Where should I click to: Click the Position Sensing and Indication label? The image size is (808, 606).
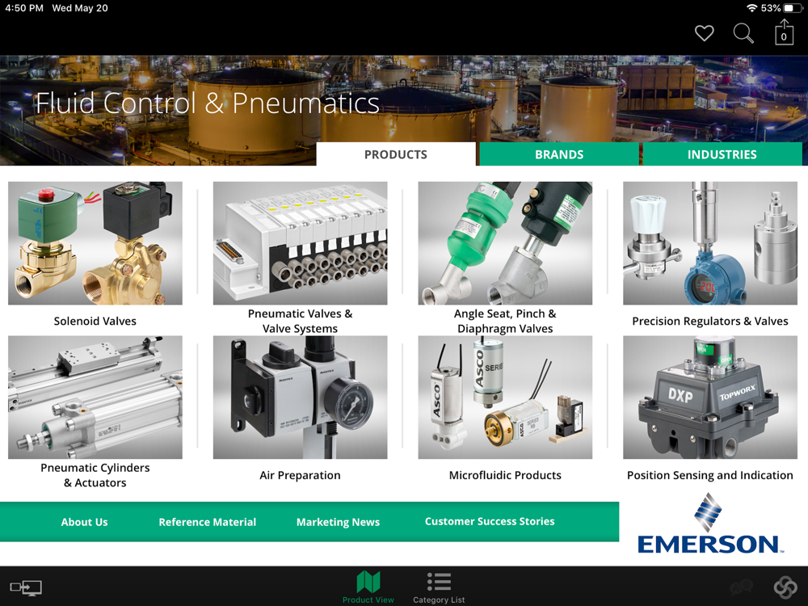pos(710,475)
